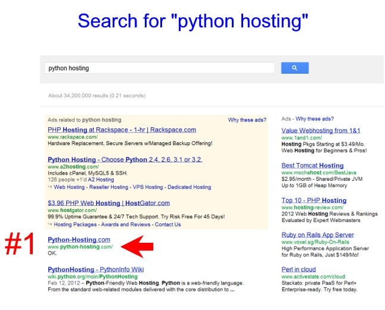Click the Ads related to python hosting label
Image resolution: width=385 pixels, height=310 pixels.
point(85,120)
